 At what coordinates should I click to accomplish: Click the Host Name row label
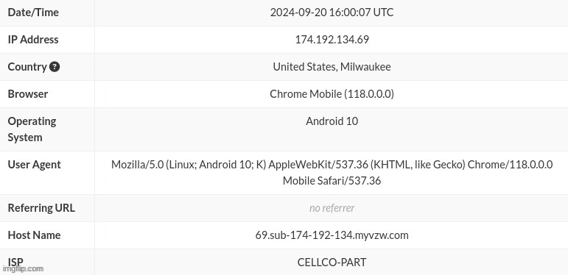coord(34,235)
